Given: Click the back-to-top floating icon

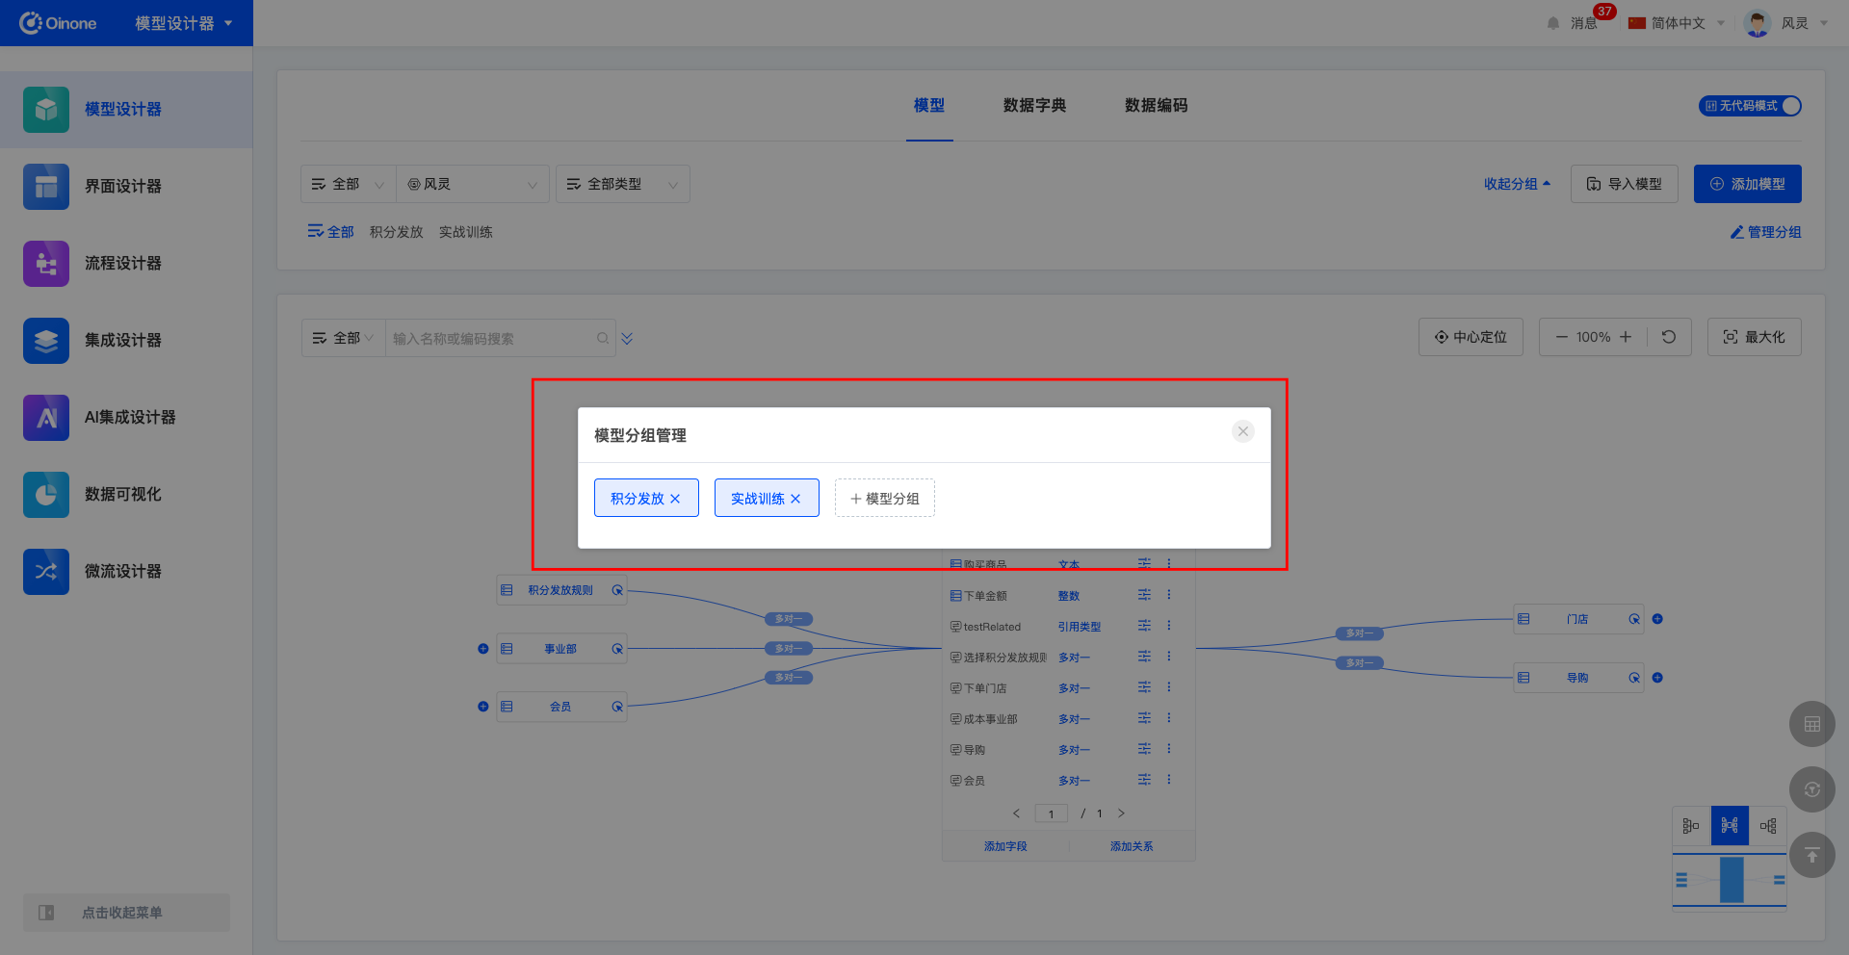Looking at the screenshot, I should coord(1811,855).
